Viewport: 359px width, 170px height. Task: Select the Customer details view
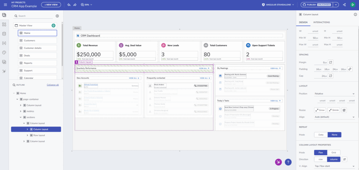coord(37,48)
